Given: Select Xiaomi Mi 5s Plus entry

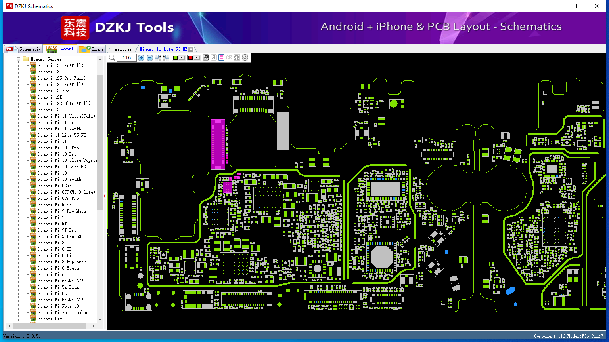Looking at the screenshot, I should point(58,287).
